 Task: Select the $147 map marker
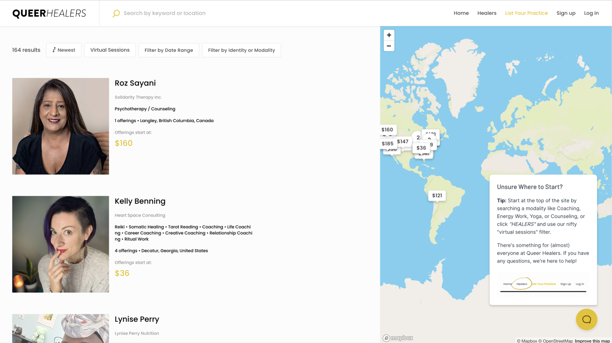[x=402, y=142]
